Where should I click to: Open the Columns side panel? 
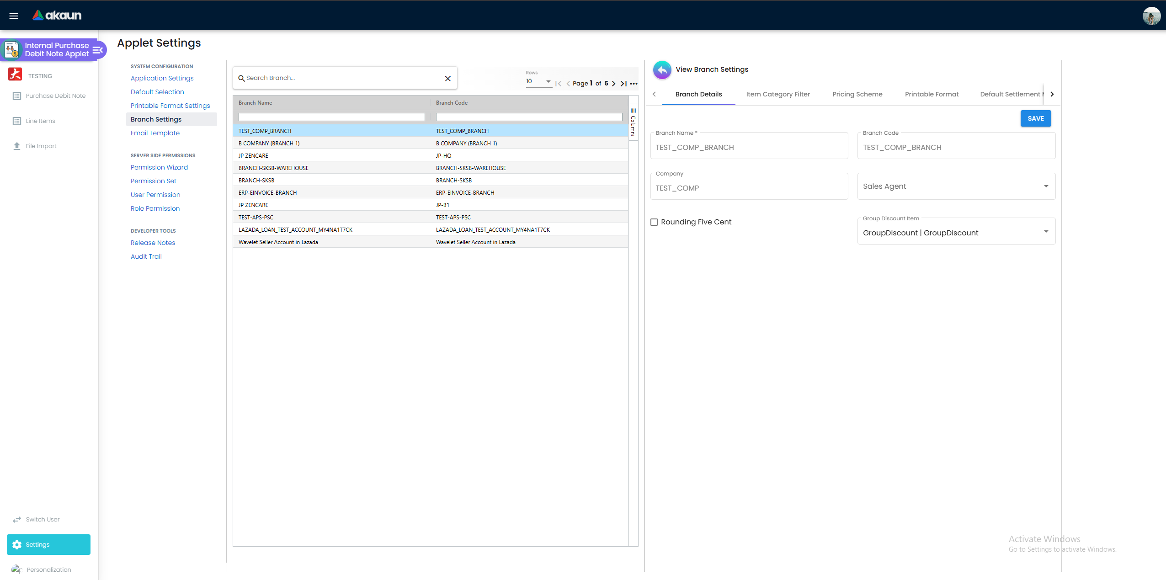(633, 122)
